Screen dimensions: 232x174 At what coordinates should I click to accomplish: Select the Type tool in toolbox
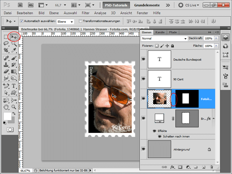click(14, 86)
